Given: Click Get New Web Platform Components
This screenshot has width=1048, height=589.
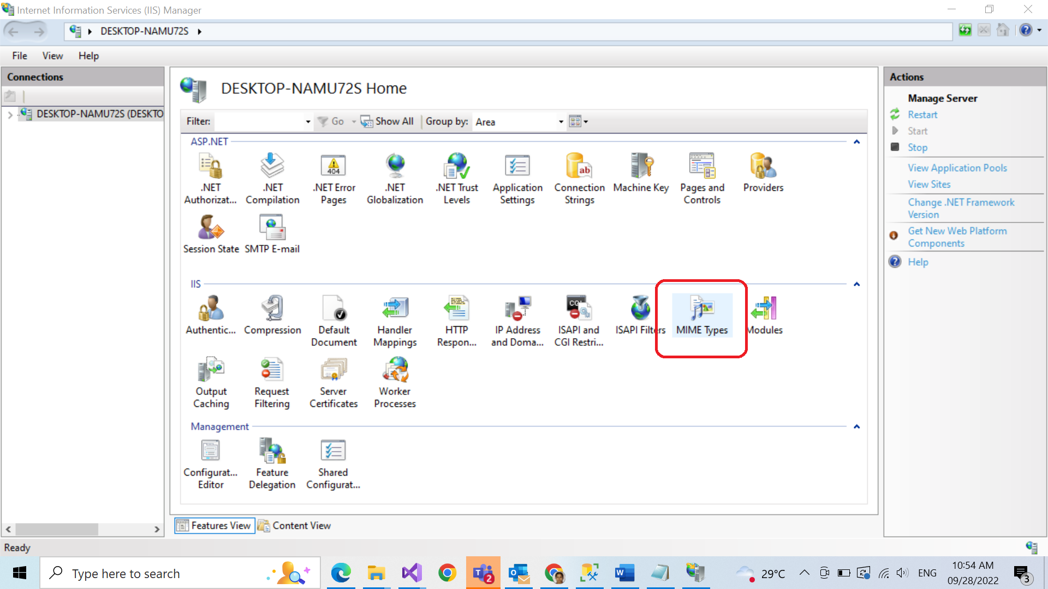Looking at the screenshot, I should pos(957,237).
